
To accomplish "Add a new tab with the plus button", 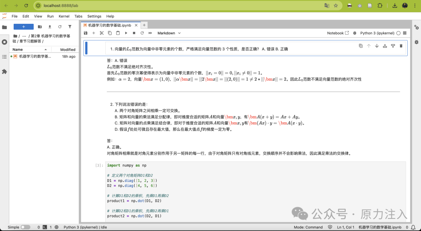I will pyautogui.click(x=144, y=25).
